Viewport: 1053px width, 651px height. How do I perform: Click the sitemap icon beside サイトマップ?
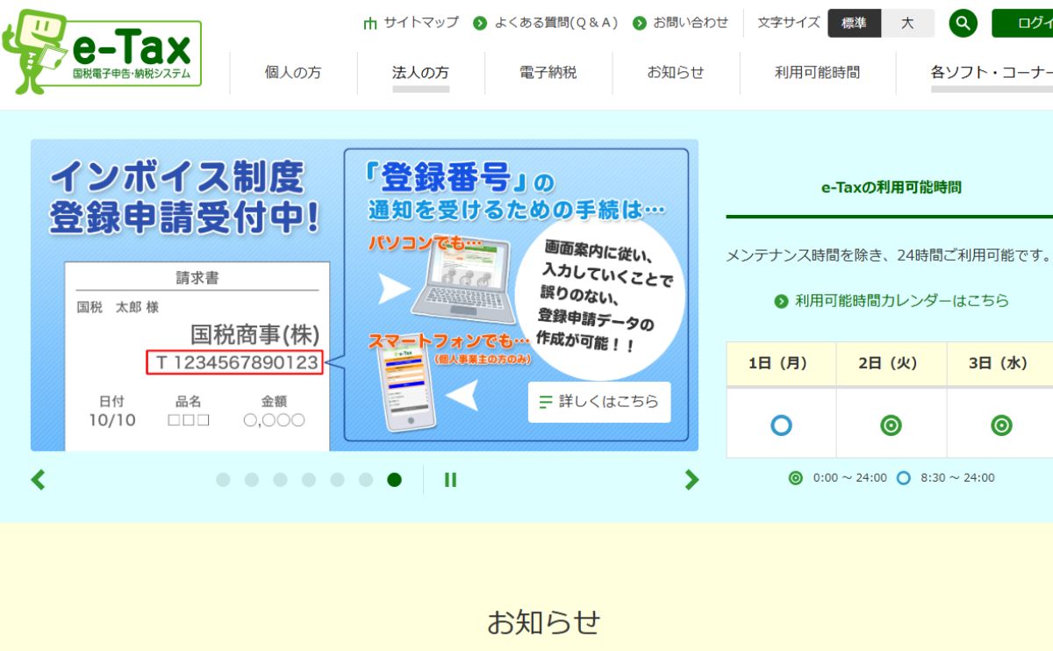coord(370,23)
